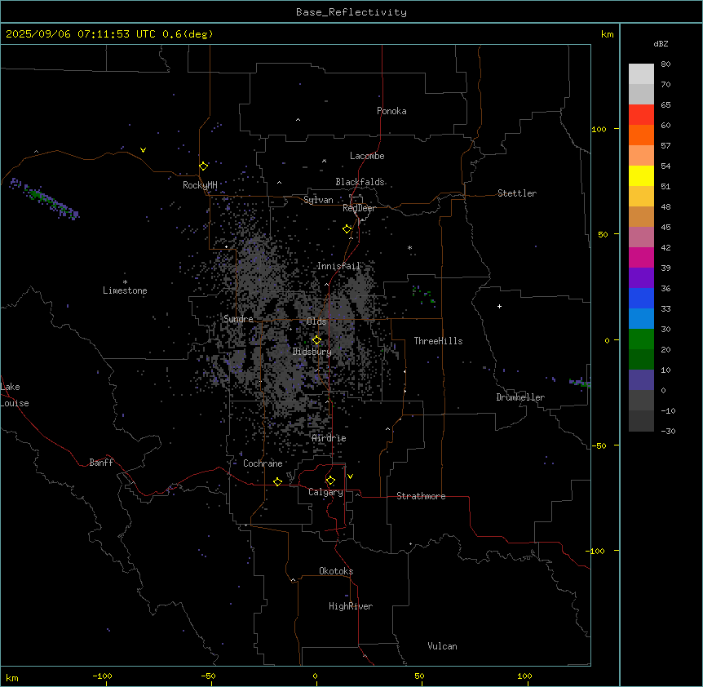Click the HighRiver label
Image resolution: width=703 pixels, height=687 pixels.
pos(351,606)
